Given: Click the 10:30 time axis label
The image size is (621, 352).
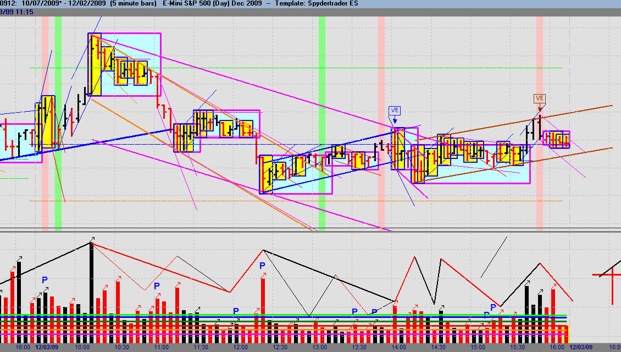Looking at the screenshot, I should point(121,347).
